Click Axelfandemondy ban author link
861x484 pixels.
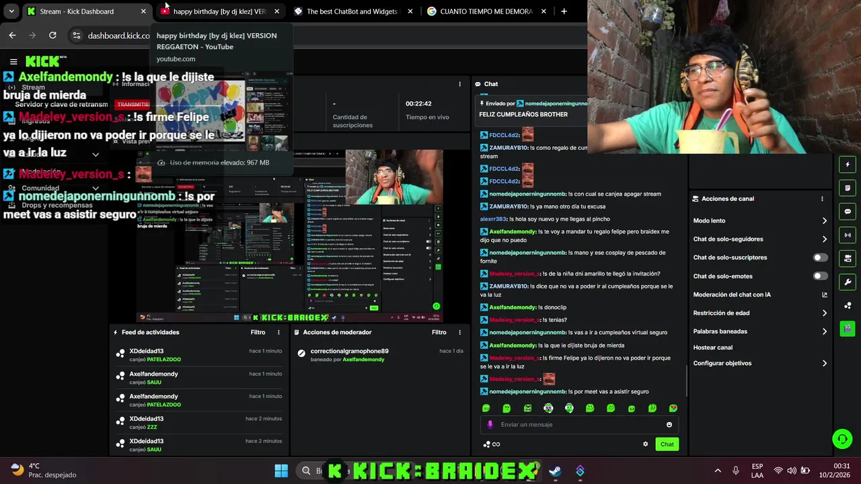click(x=363, y=360)
